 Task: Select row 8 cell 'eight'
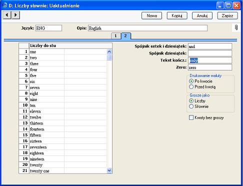pos(46,93)
